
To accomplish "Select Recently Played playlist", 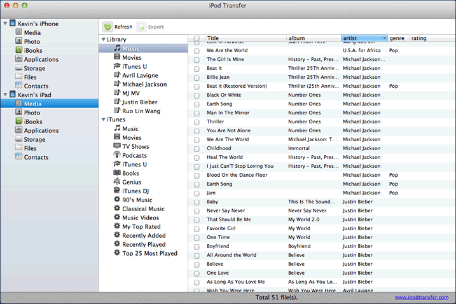I will (x=144, y=244).
